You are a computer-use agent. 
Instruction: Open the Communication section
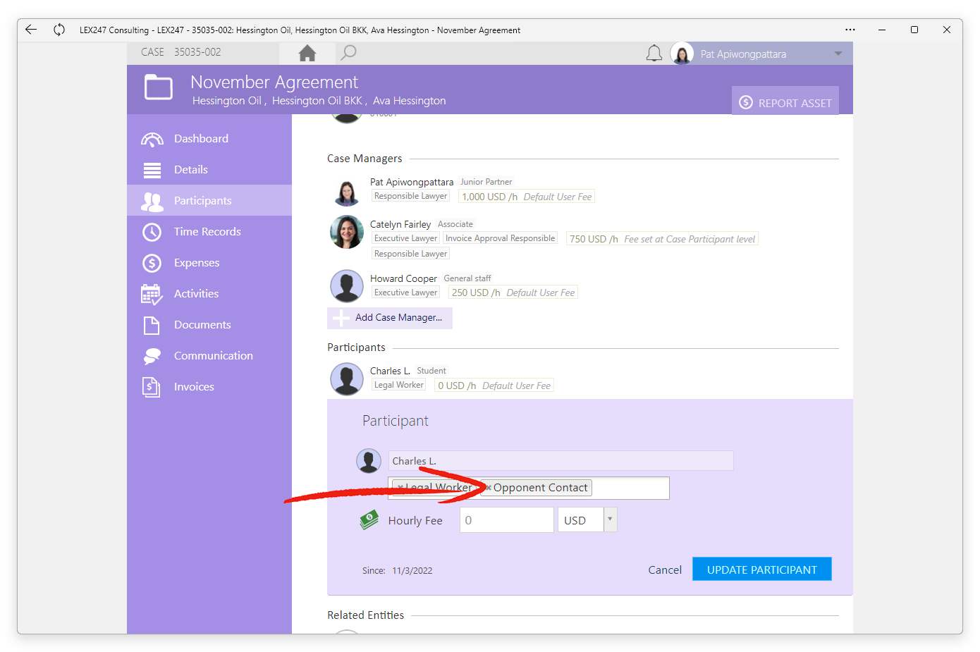(209, 356)
